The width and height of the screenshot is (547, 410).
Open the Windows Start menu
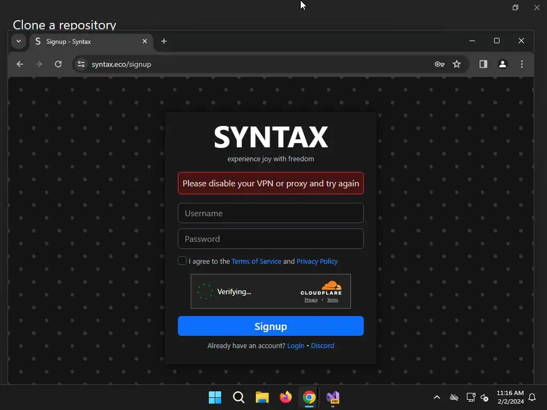tap(215, 397)
